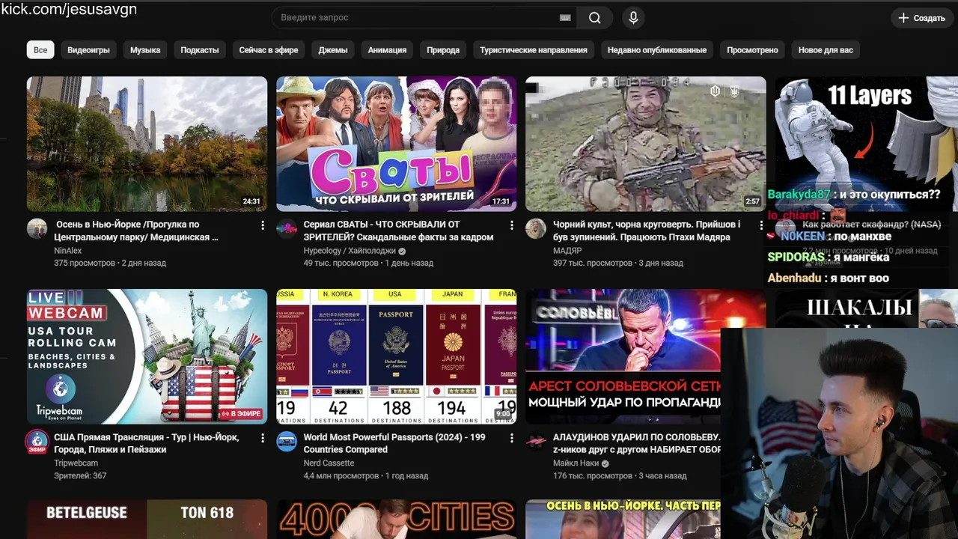The width and height of the screenshot is (958, 539).
Task: Open video title Осень в Нью-Йорке /Прогулка
Action: (137, 231)
